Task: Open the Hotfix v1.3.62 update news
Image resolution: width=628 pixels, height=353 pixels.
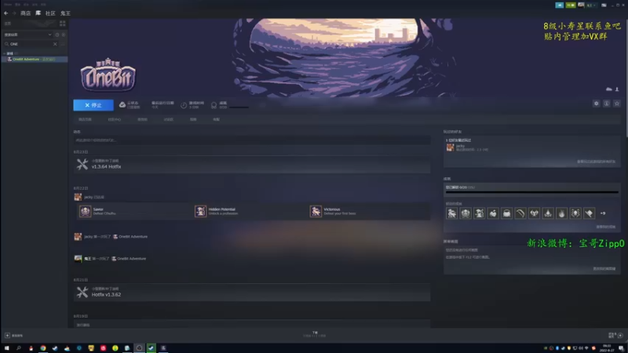Action: coord(252,292)
